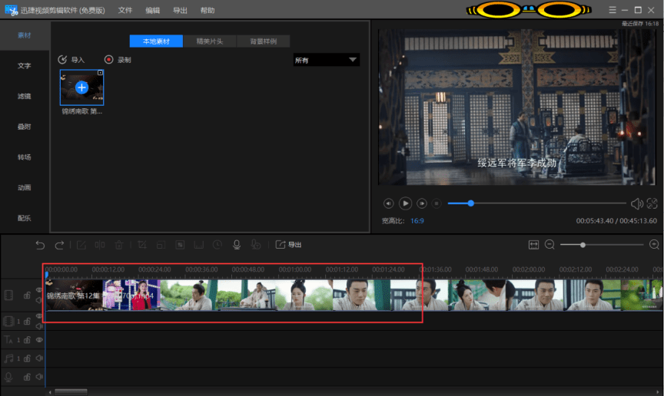Image resolution: width=664 pixels, height=396 pixels.
Task: Toggle preview fullscreen icon
Action: (652, 203)
